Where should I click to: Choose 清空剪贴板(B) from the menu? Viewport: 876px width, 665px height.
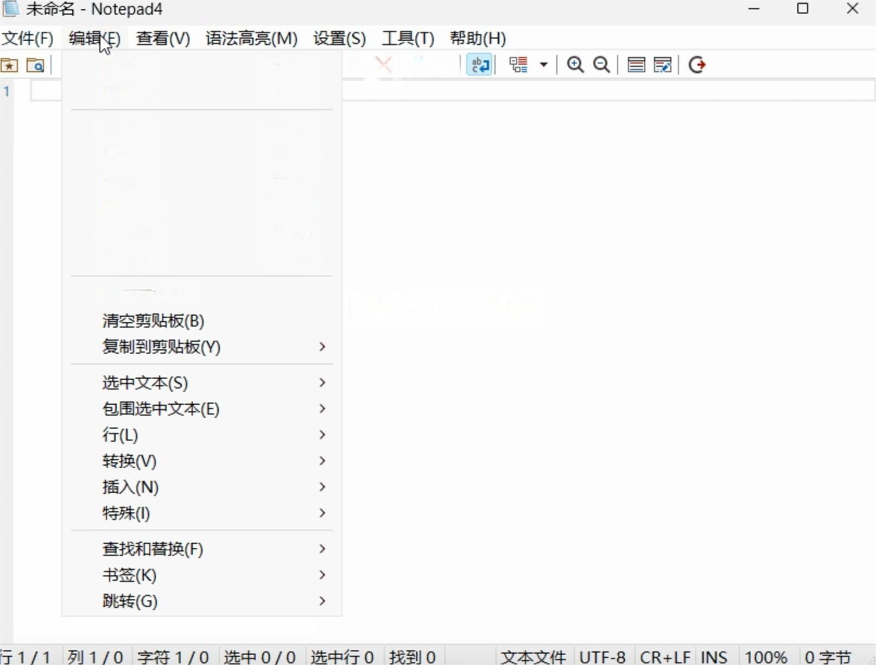202,321
